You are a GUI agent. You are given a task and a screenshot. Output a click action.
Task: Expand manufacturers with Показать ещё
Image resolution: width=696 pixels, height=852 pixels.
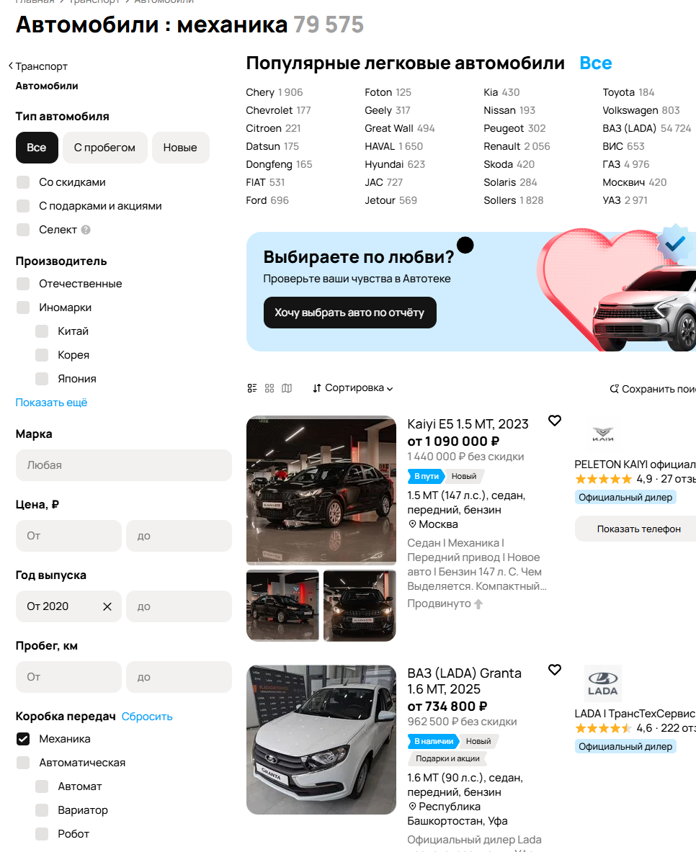pyautogui.click(x=51, y=403)
